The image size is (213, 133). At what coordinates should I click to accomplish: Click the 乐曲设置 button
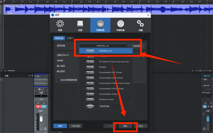coord(75,126)
